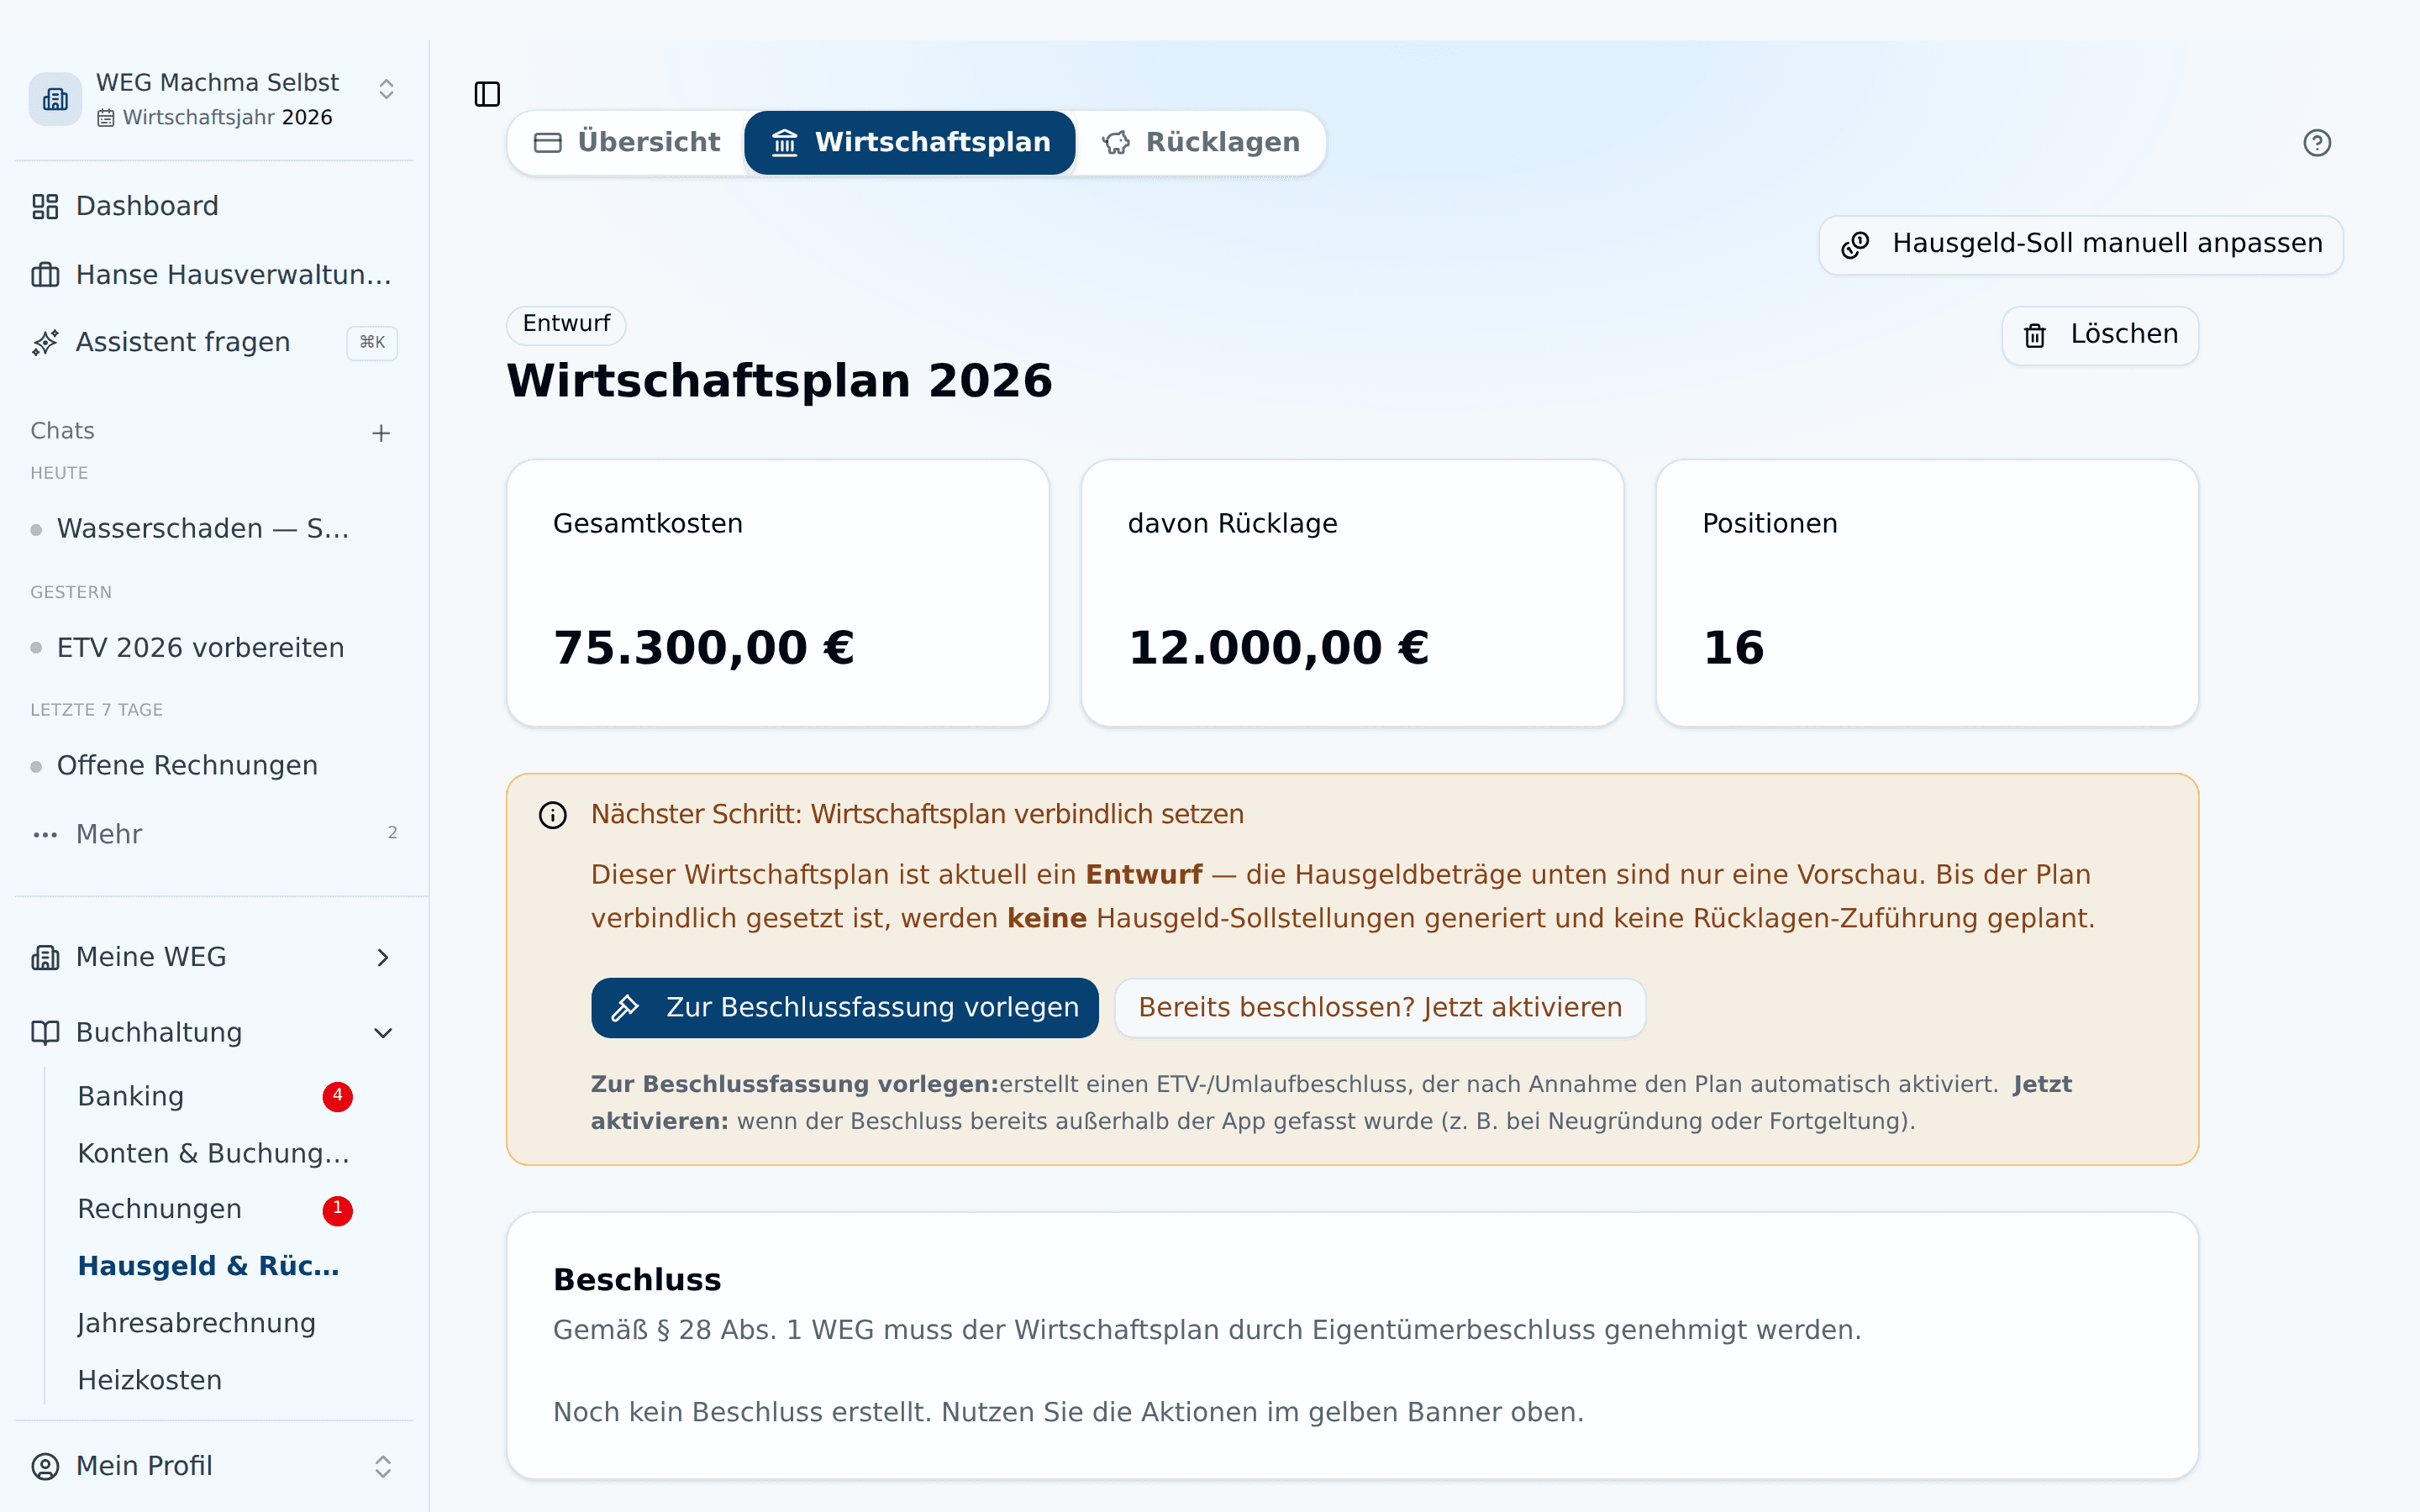Switch to the Übersicht tab

[x=627, y=142]
